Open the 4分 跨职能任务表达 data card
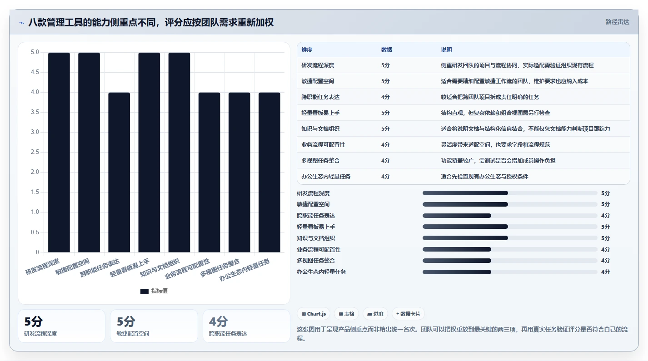648x361 pixels. point(246,326)
